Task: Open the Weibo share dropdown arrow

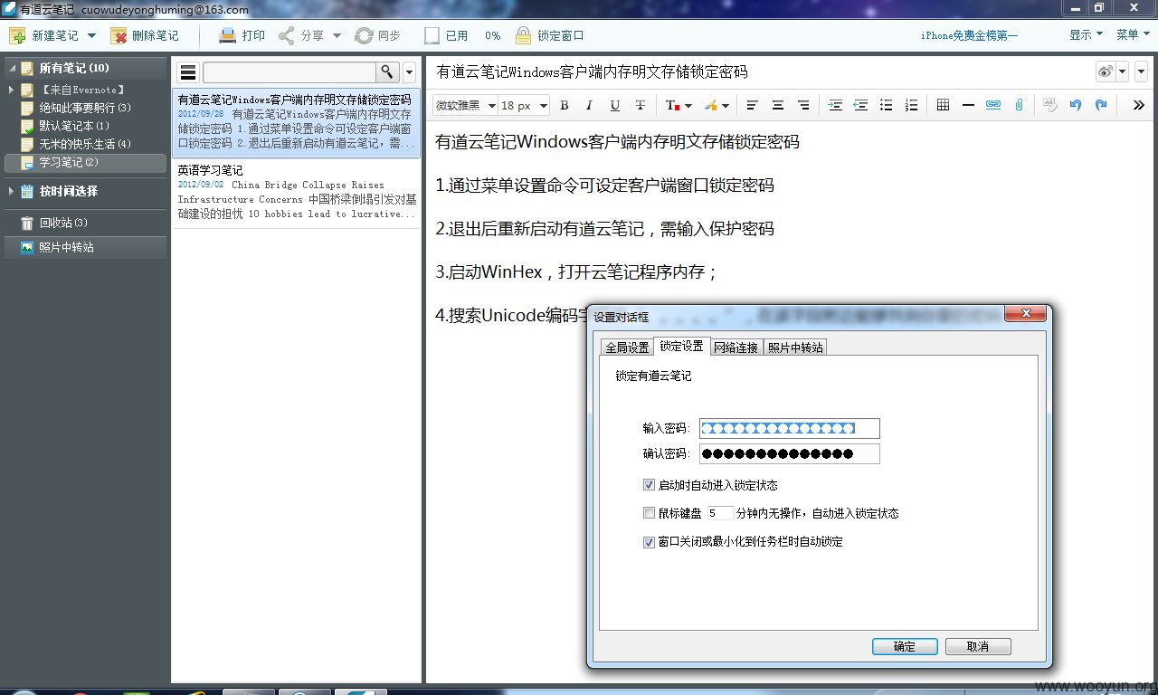Action: point(1123,71)
